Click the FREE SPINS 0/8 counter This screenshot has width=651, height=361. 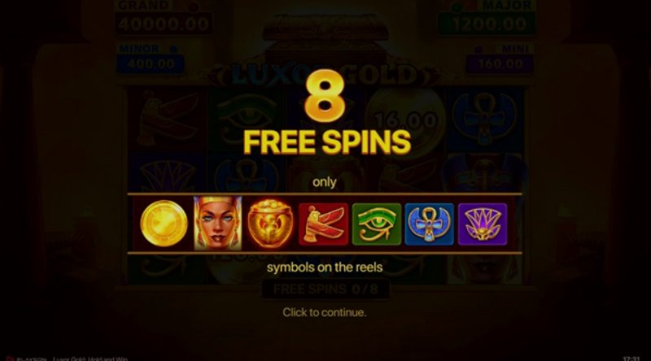point(325,289)
